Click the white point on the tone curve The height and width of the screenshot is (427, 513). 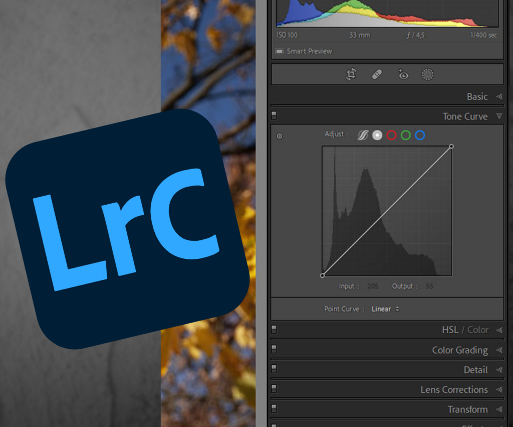(451, 147)
